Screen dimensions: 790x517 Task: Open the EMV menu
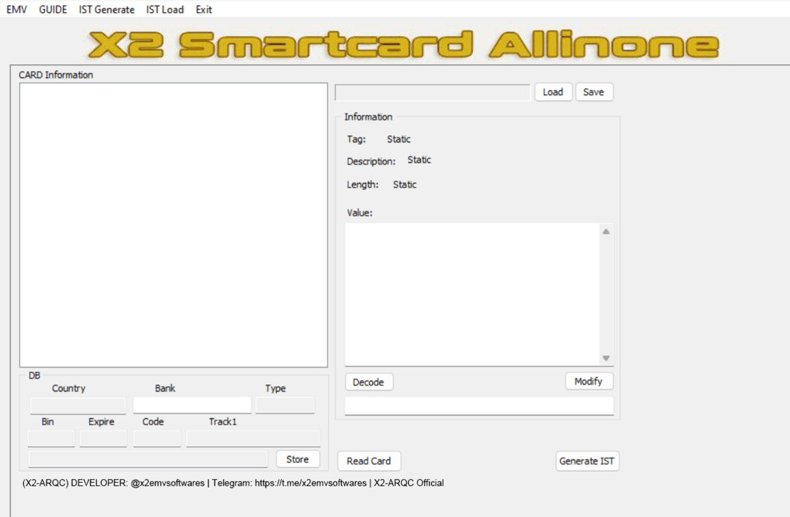(x=16, y=10)
